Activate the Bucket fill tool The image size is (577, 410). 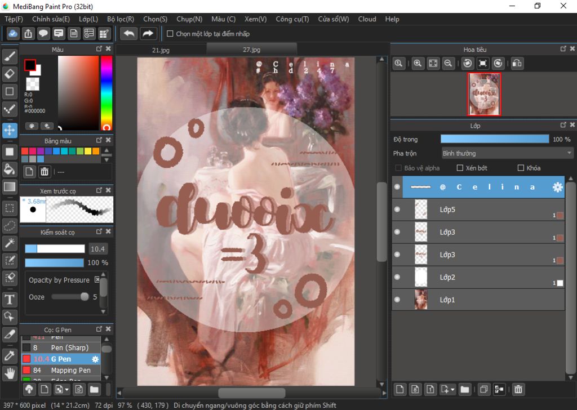point(10,170)
